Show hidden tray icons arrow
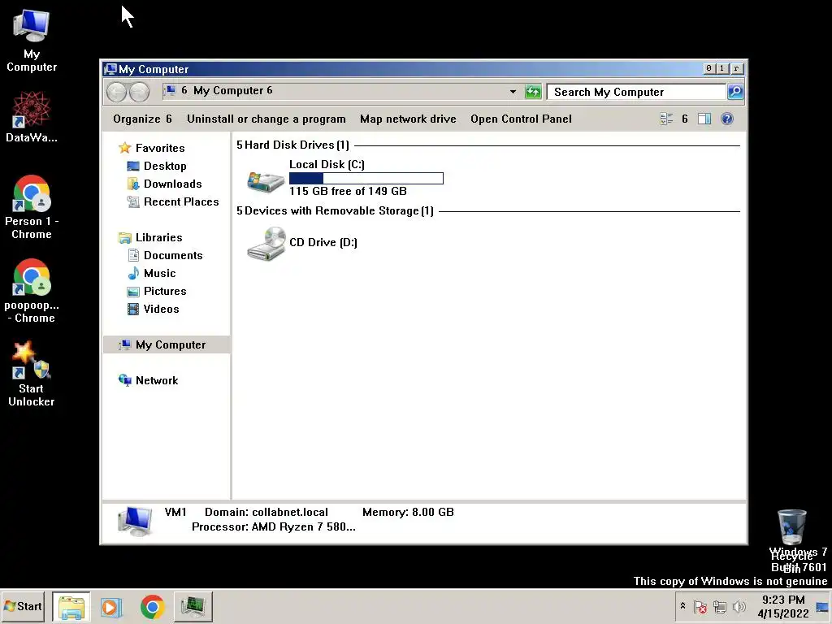 click(x=682, y=606)
